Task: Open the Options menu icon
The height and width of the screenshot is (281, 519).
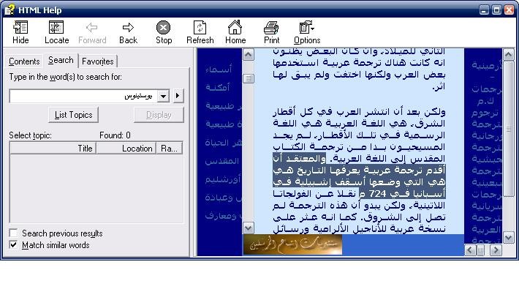Action: [306, 28]
